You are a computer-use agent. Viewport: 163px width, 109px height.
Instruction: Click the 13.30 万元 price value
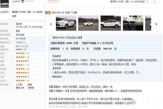[x=21, y=43]
